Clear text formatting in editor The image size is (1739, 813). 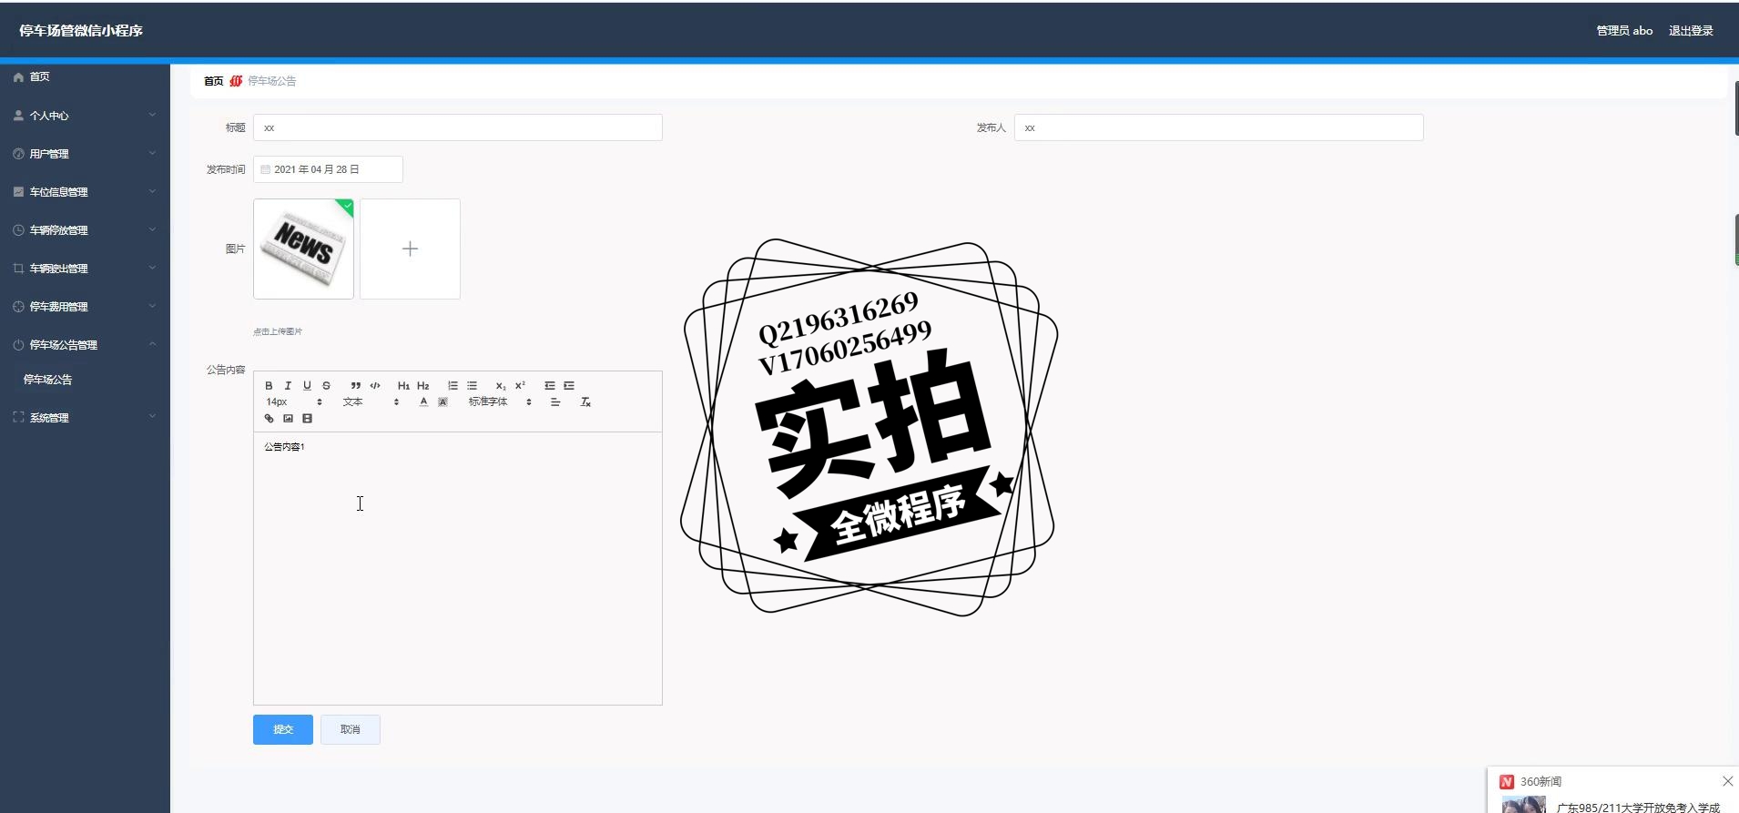click(x=585, y=402)
